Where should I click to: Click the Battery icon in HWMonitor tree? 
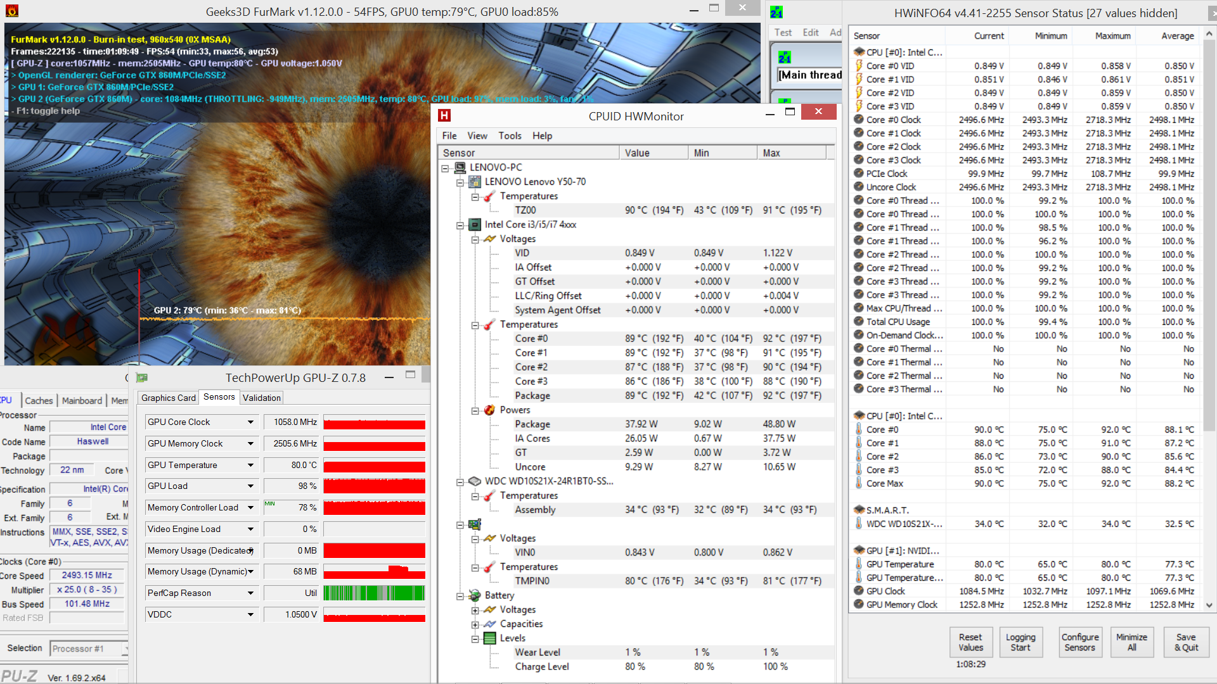pos(475,595)
